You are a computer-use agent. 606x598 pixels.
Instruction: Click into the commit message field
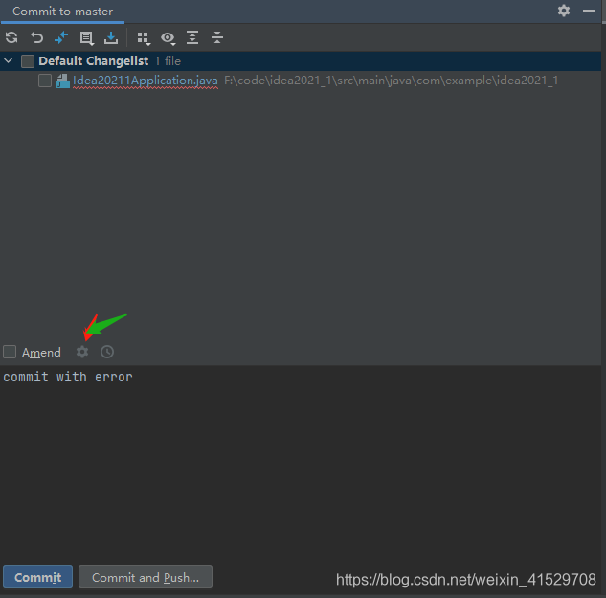pyautogui.click(x=301, y=462)
